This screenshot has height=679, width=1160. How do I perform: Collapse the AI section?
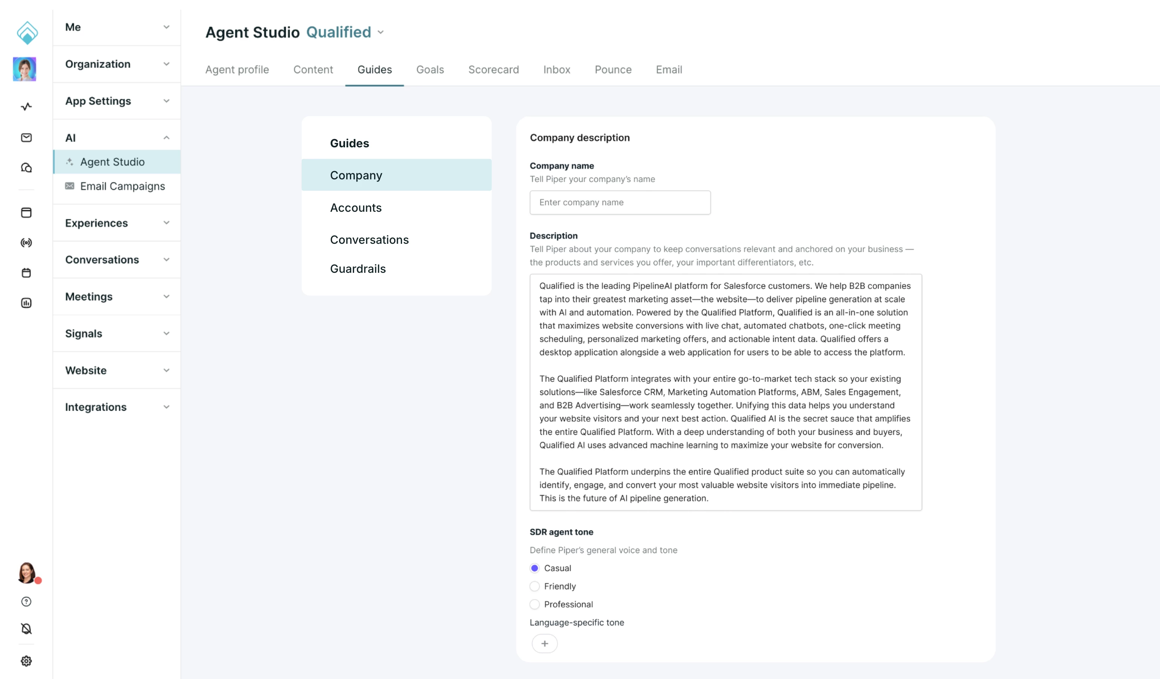[117, 138]
